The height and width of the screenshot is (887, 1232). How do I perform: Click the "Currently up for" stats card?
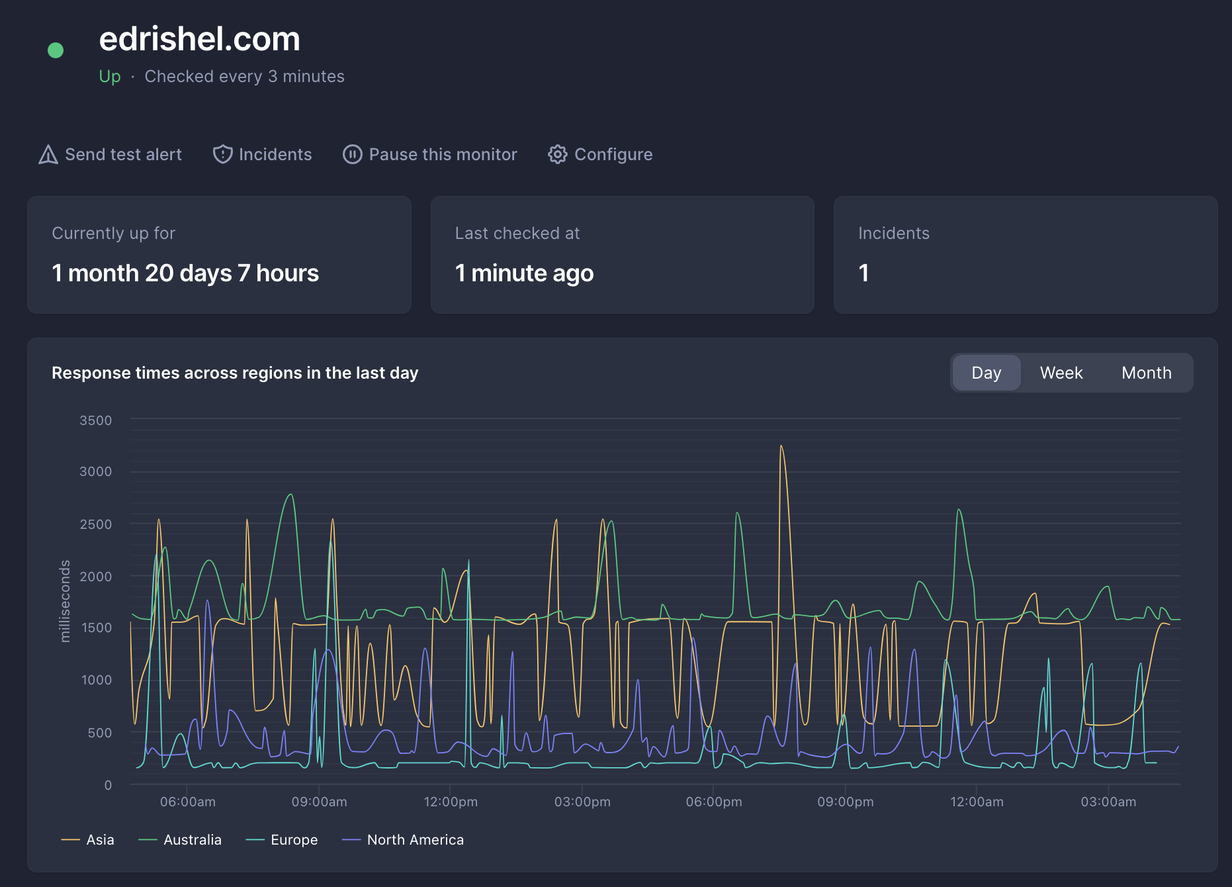click(x=219, y=255)
